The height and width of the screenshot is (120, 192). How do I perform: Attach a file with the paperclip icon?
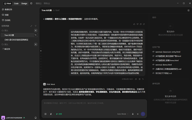coord(51,114)
